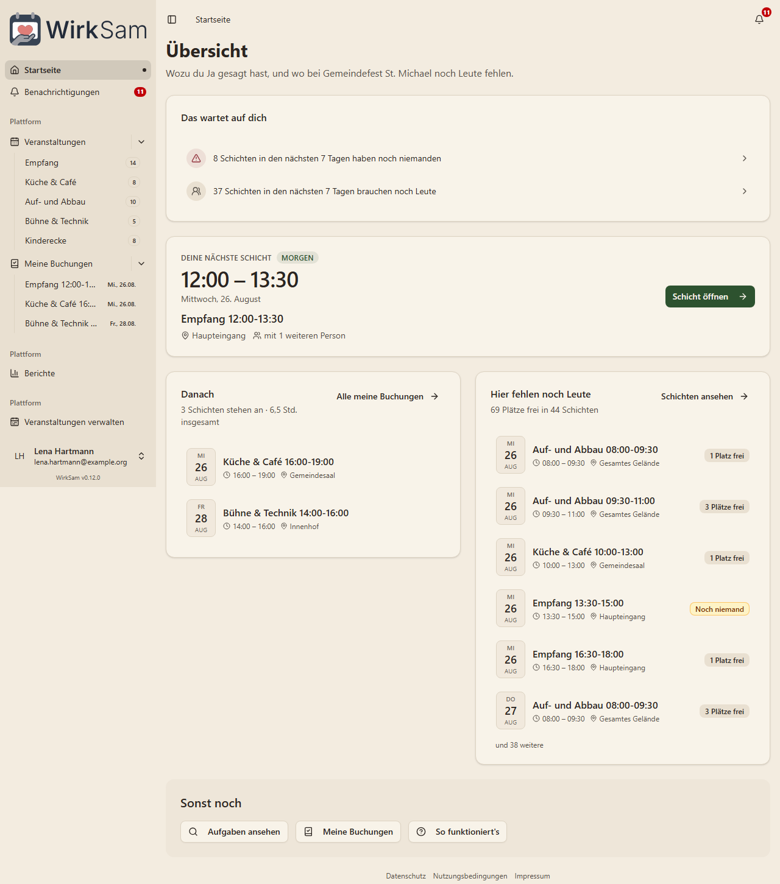
Task: Click Meine Buchungen button under Sonst noch
Action: 348,832
